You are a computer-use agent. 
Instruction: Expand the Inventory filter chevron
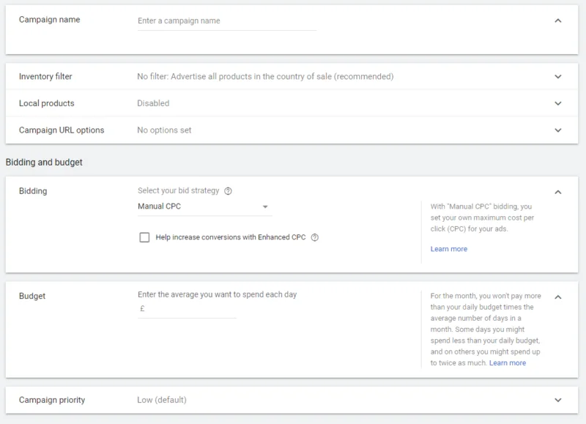pyautogui.click(x=558, y=76)
